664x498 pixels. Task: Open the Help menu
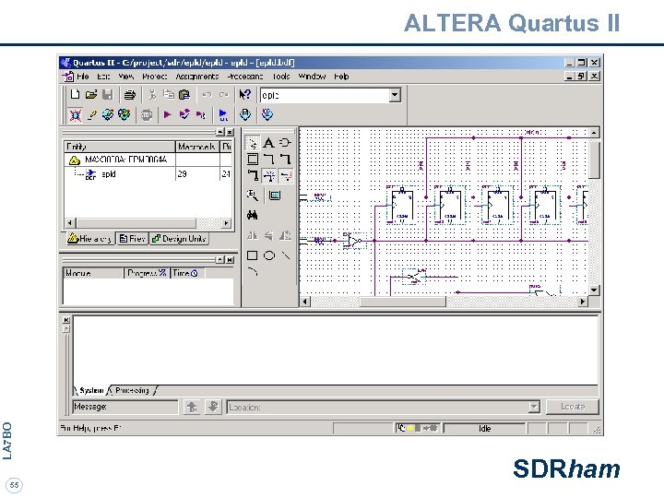(341, 77)
